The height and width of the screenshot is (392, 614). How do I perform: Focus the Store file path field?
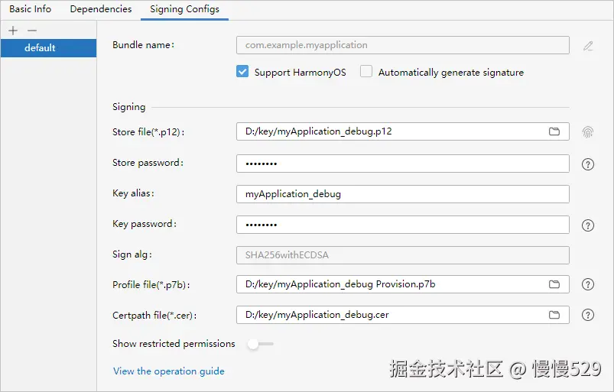402,131
